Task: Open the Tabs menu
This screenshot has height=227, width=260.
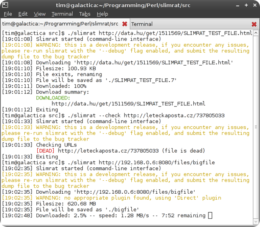Action: pos(84,14)
